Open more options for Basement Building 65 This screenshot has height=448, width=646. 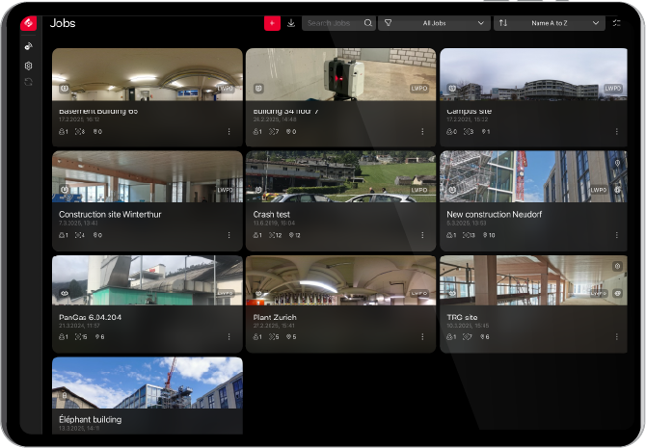pos(229,131)
